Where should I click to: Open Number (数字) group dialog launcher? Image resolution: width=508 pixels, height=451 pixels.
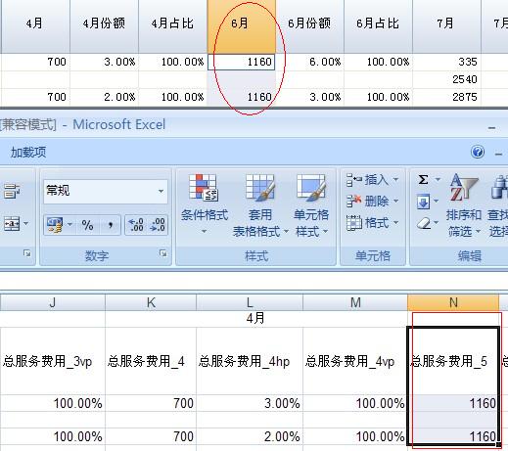[x=163, y=253]
